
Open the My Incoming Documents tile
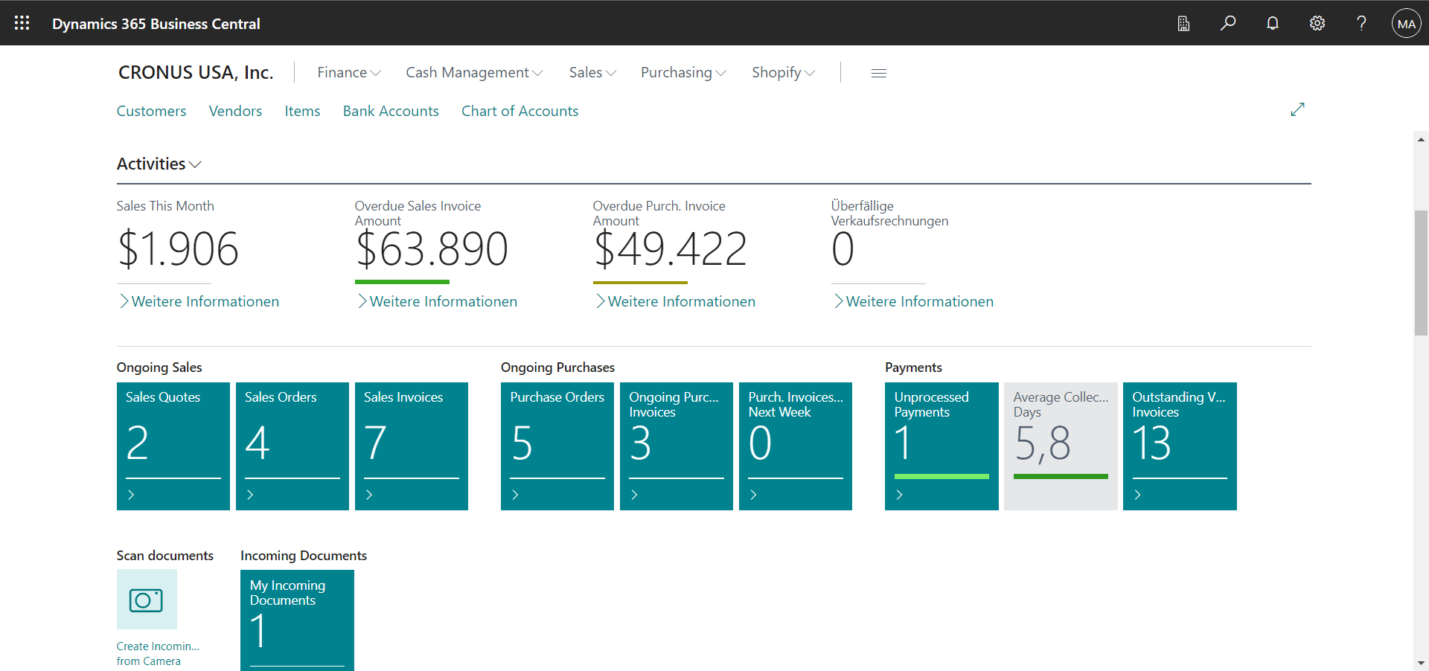(x=297, y=620)
